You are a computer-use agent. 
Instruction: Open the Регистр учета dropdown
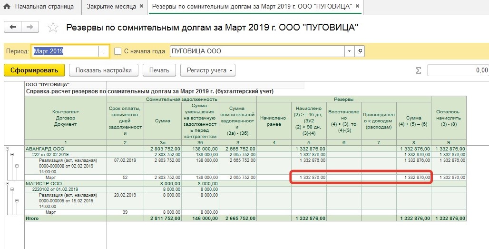click(x=207, y=70)
